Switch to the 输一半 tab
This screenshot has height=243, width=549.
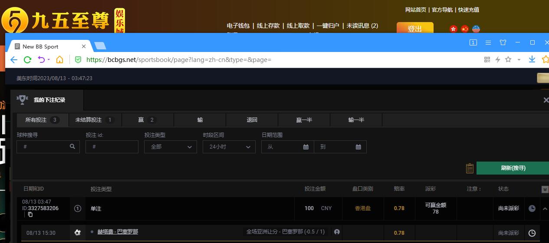[356, 120]
